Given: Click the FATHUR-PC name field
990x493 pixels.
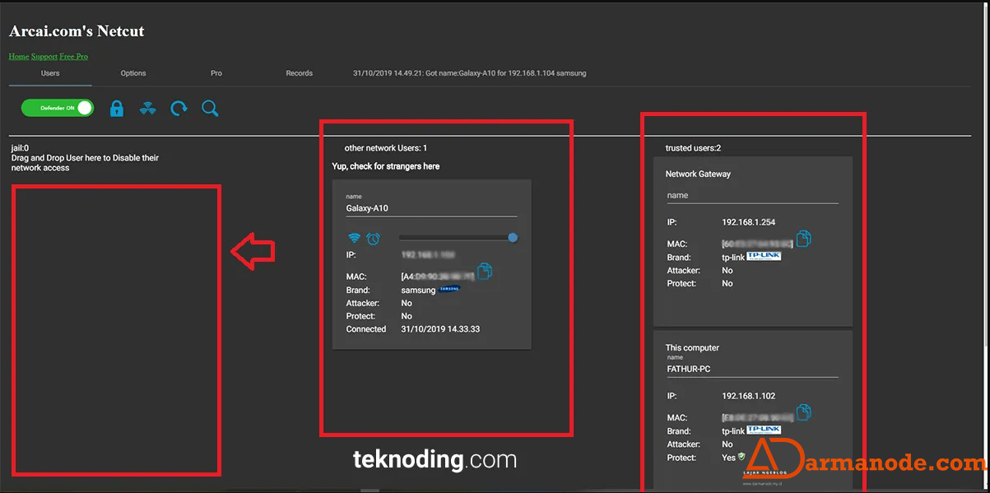Looking at the screenshot, I should (x=752, y=370).
